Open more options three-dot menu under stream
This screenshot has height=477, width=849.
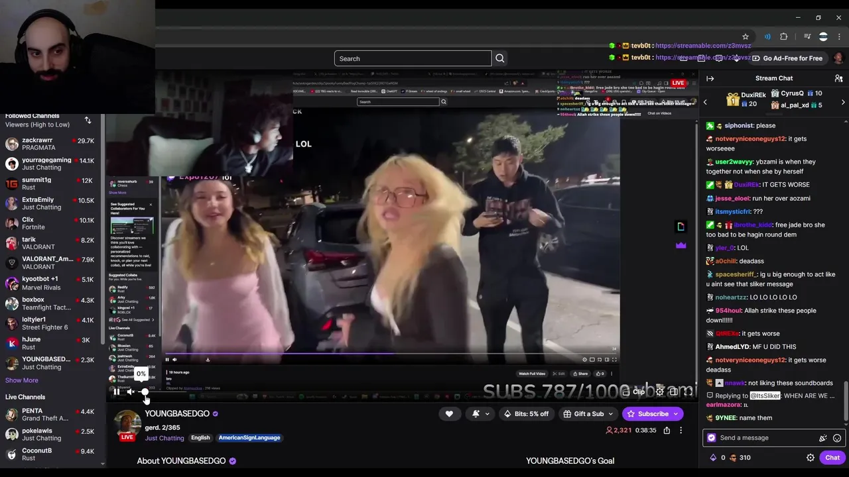tap(681, 430)
